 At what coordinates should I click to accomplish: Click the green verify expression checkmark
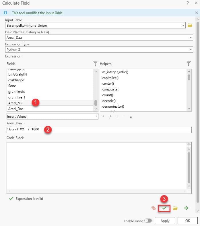[x=164, y=208]
